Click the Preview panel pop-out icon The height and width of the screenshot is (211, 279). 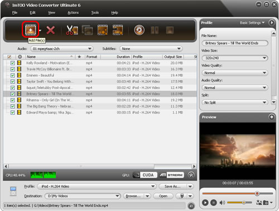(271, 117)
